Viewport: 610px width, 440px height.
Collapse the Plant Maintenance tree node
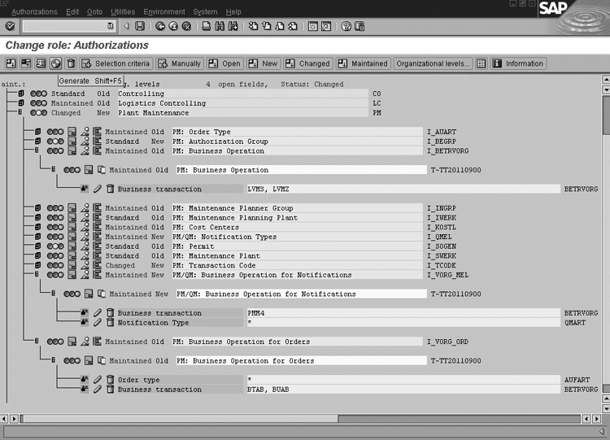coord(20,113)
